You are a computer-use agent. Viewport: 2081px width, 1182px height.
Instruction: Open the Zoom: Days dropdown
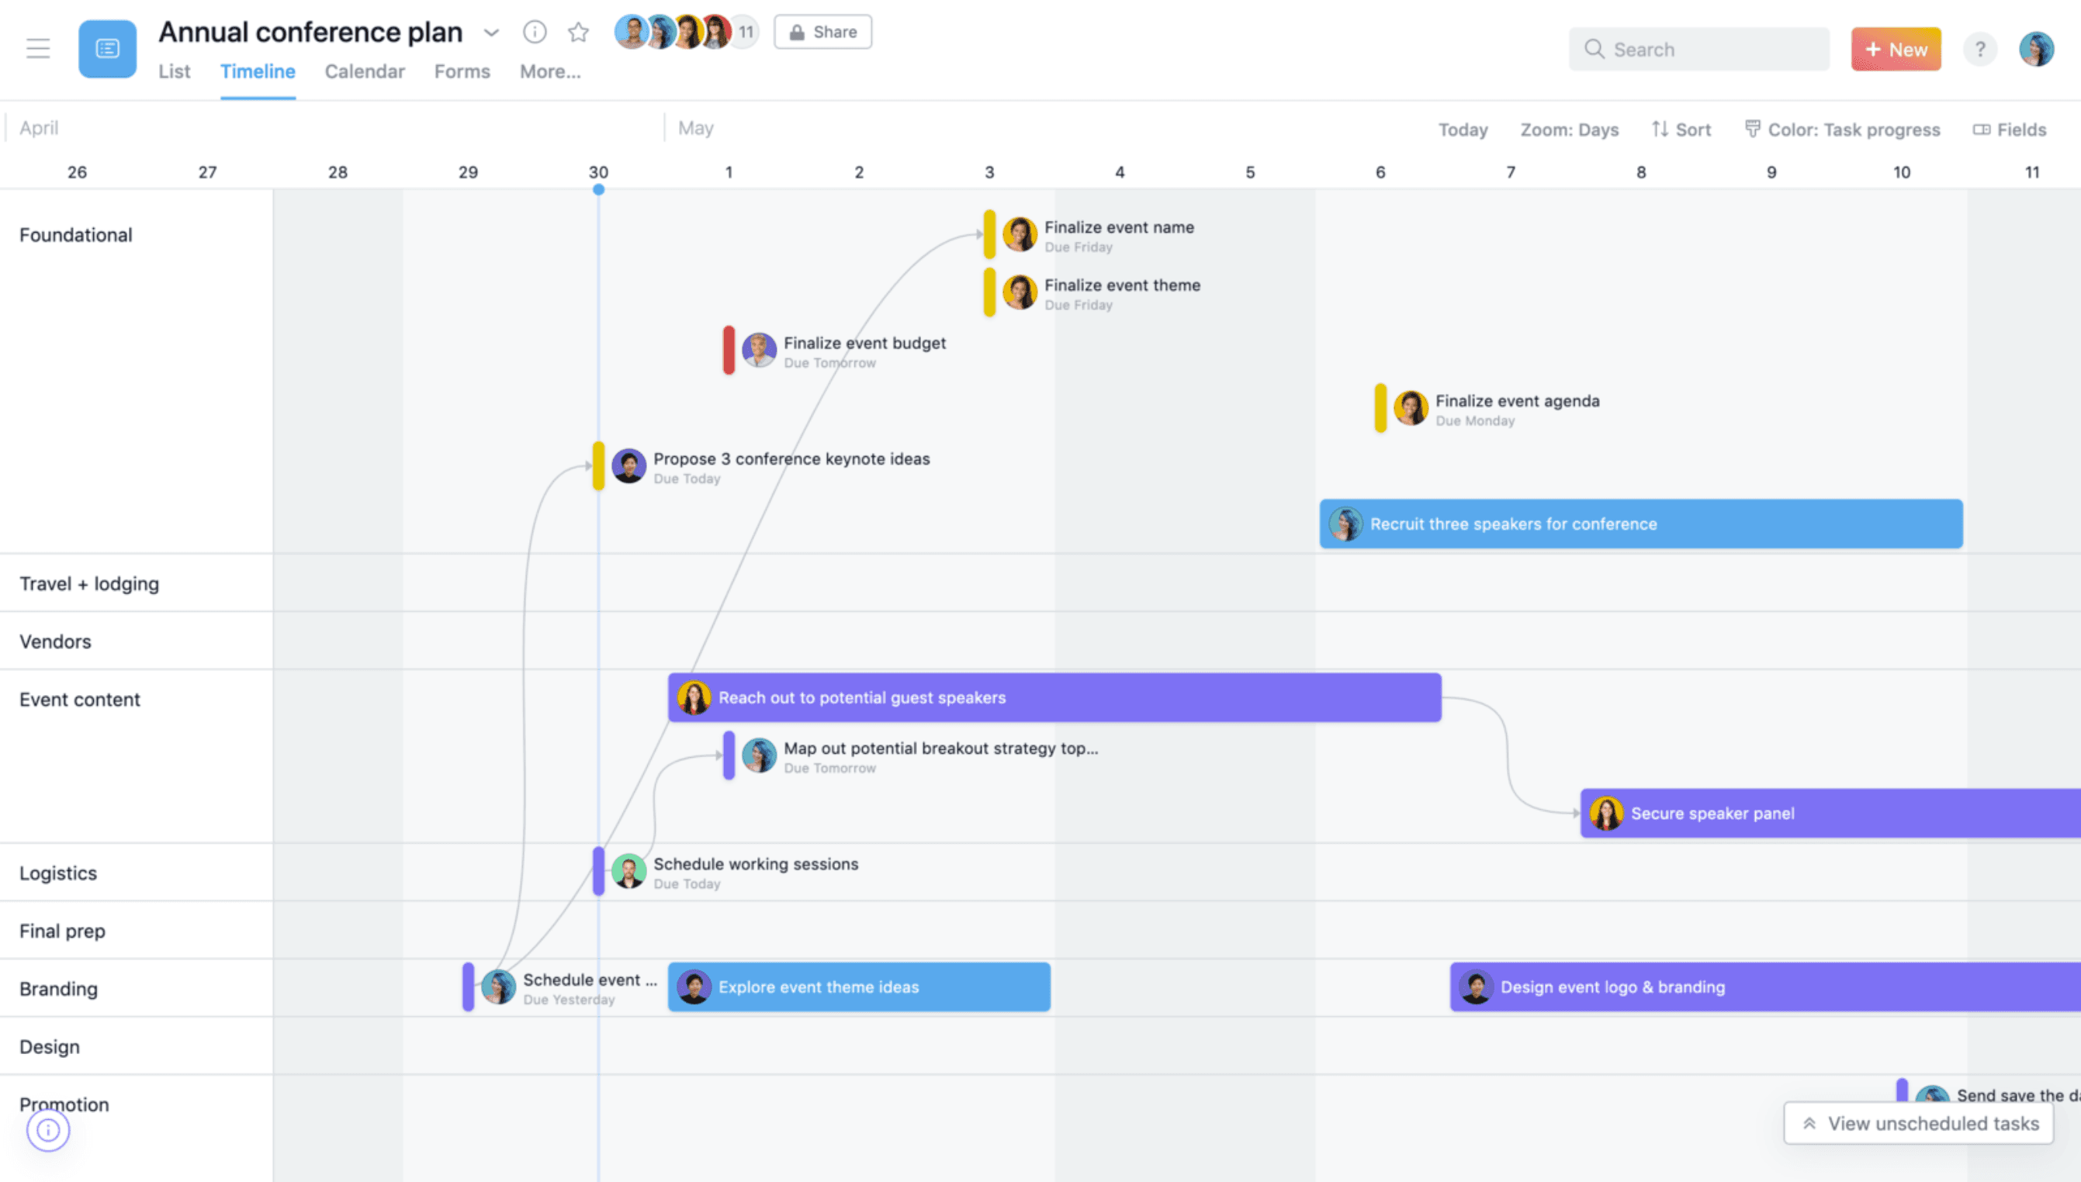pos(1569,129)
